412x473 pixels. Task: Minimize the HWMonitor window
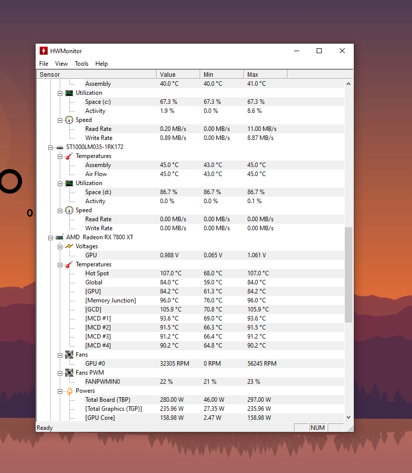(297, 51)
